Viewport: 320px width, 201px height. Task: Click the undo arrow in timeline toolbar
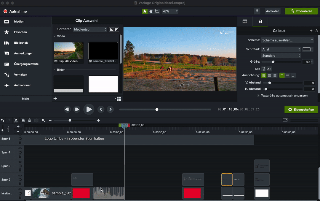click(3, 121)
